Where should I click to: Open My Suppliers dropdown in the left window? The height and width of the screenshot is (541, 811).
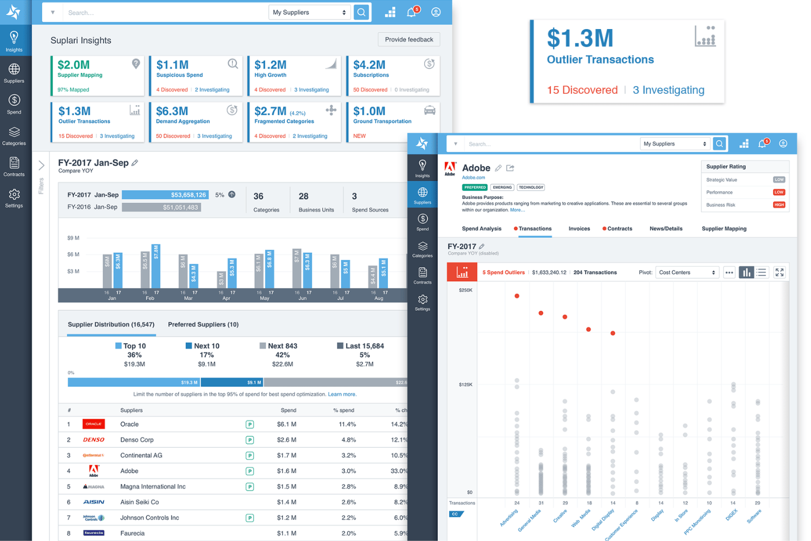310,12
